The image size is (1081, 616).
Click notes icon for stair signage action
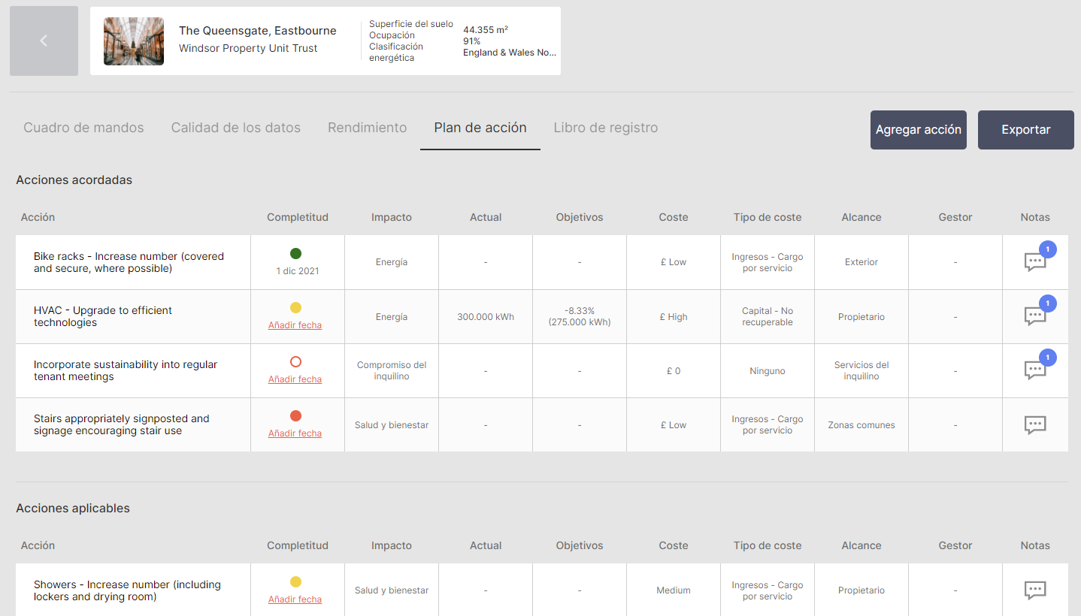coord(1035,424)
